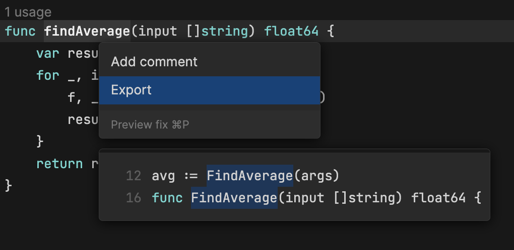This screenshot has width=514, height=250.
Task: Click the highlighted findAverage function name
Action: (87, 32)
